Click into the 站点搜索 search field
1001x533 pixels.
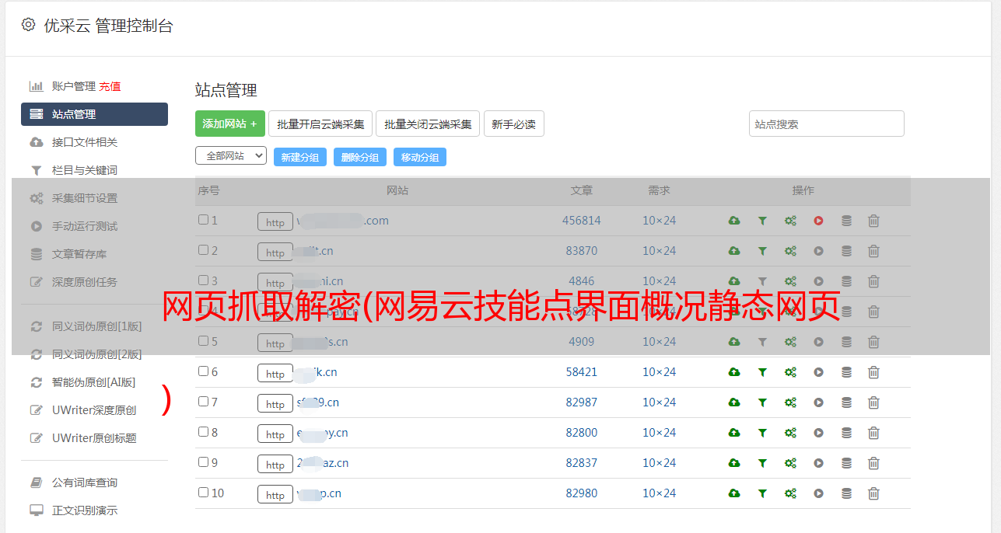(827, 124)
